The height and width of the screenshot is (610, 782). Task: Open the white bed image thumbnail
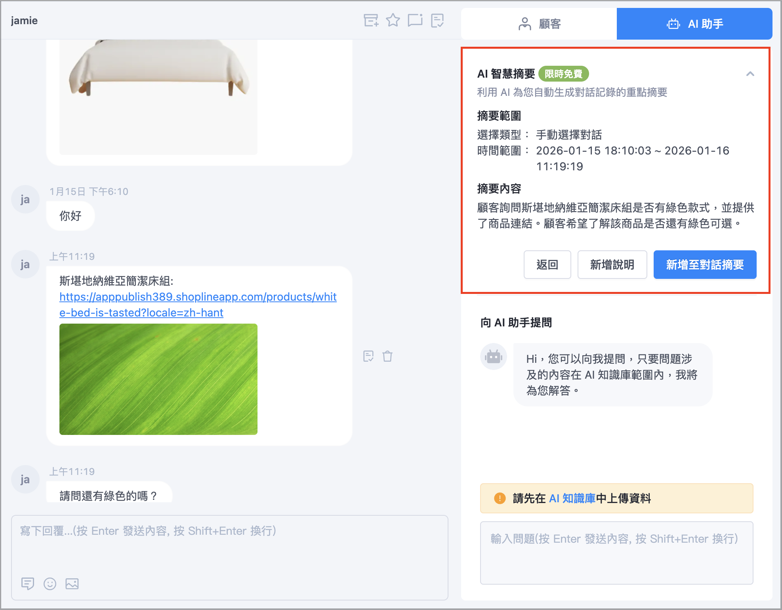pos(158,97)
